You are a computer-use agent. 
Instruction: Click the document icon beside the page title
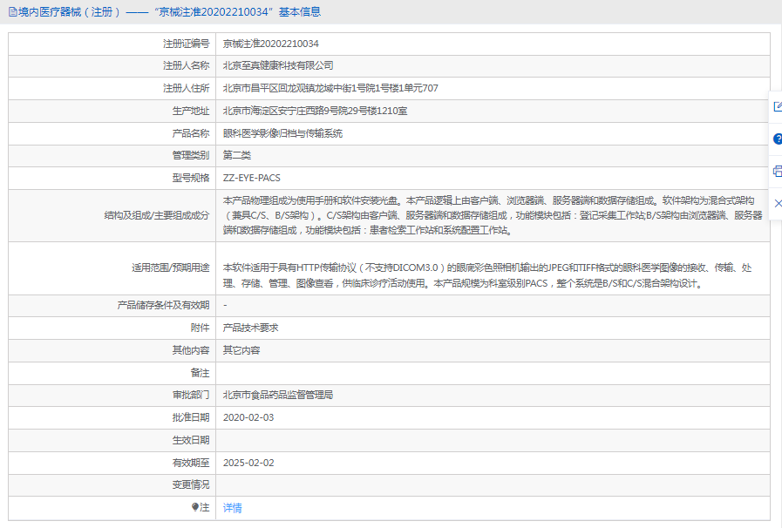[12, 11]
